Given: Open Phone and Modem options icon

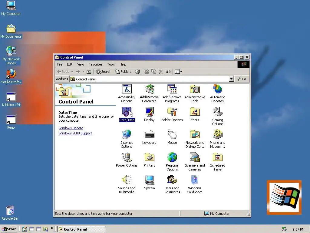Looking at the screenshot, I should coord(217,139).
